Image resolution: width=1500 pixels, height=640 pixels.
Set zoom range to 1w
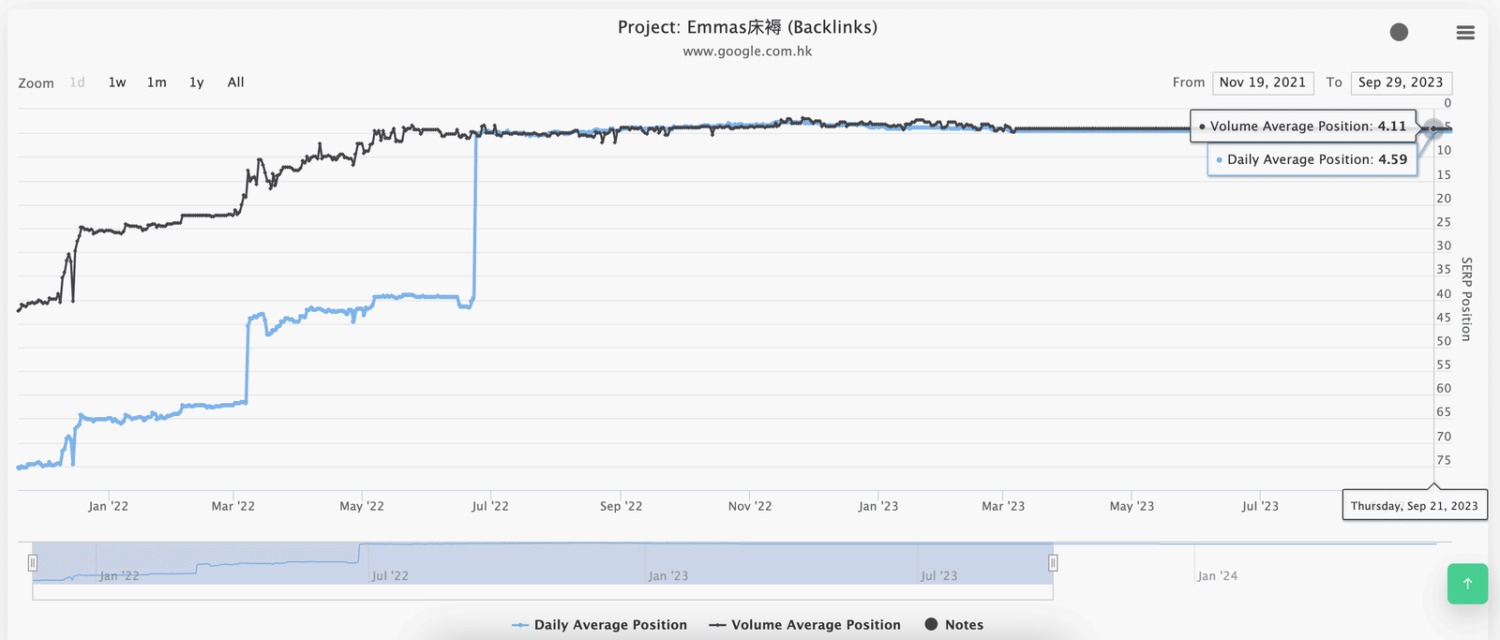(x=117, y=82)
